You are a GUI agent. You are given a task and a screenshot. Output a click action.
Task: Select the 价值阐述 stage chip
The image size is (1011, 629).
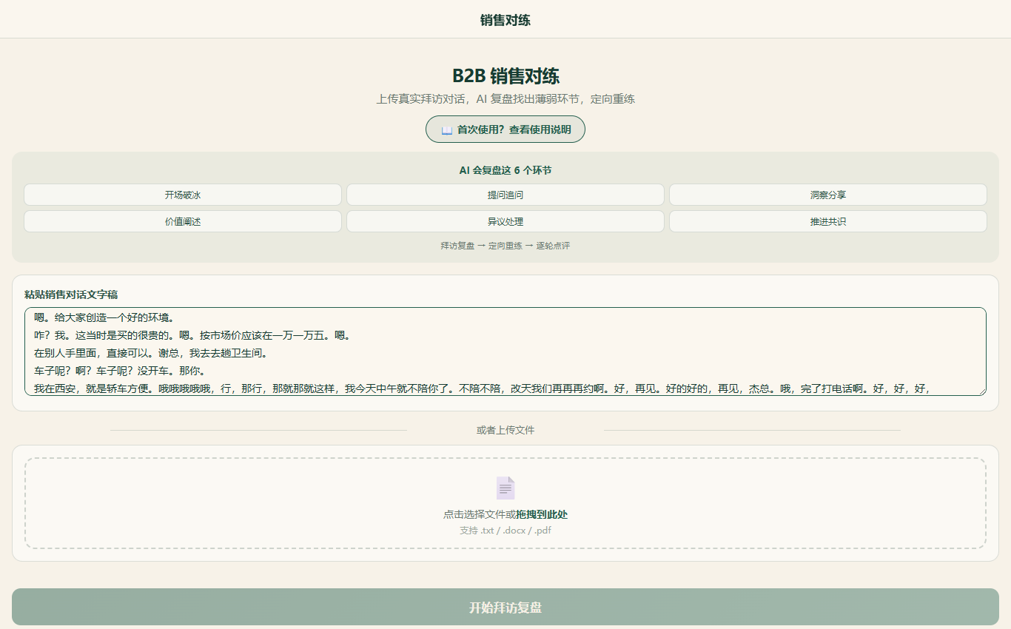click(183, 221)
